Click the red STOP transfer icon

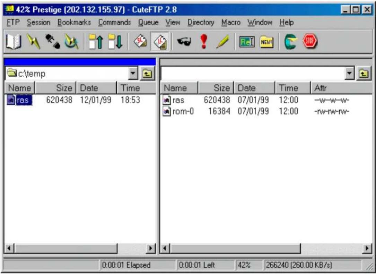coord(310,41)
